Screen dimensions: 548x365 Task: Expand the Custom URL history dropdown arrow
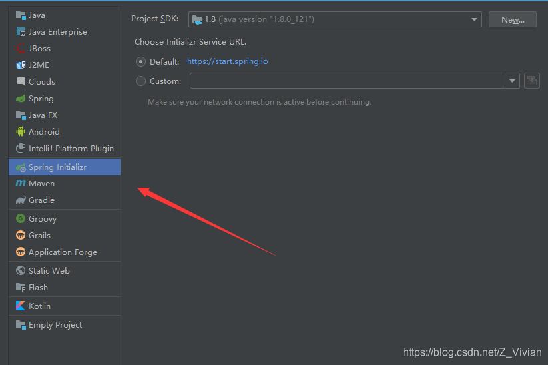click(512, 81)
